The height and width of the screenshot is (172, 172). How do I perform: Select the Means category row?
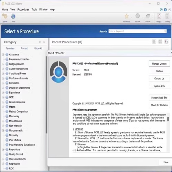click(10, 107)
